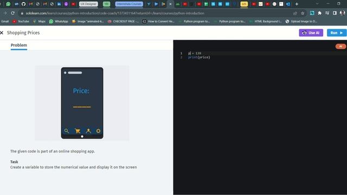The image size is (347, 195).
Task: Open the WhatsApp bookmark
Action: coord(59,22)
